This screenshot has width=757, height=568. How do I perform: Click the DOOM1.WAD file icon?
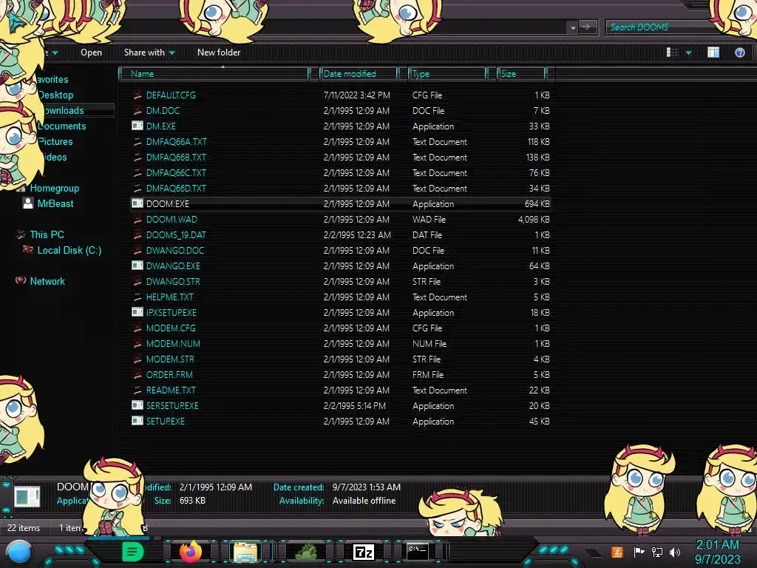pos(138,219)
